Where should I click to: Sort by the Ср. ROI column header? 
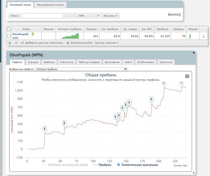pyautogui.click(x=147, y=29)
